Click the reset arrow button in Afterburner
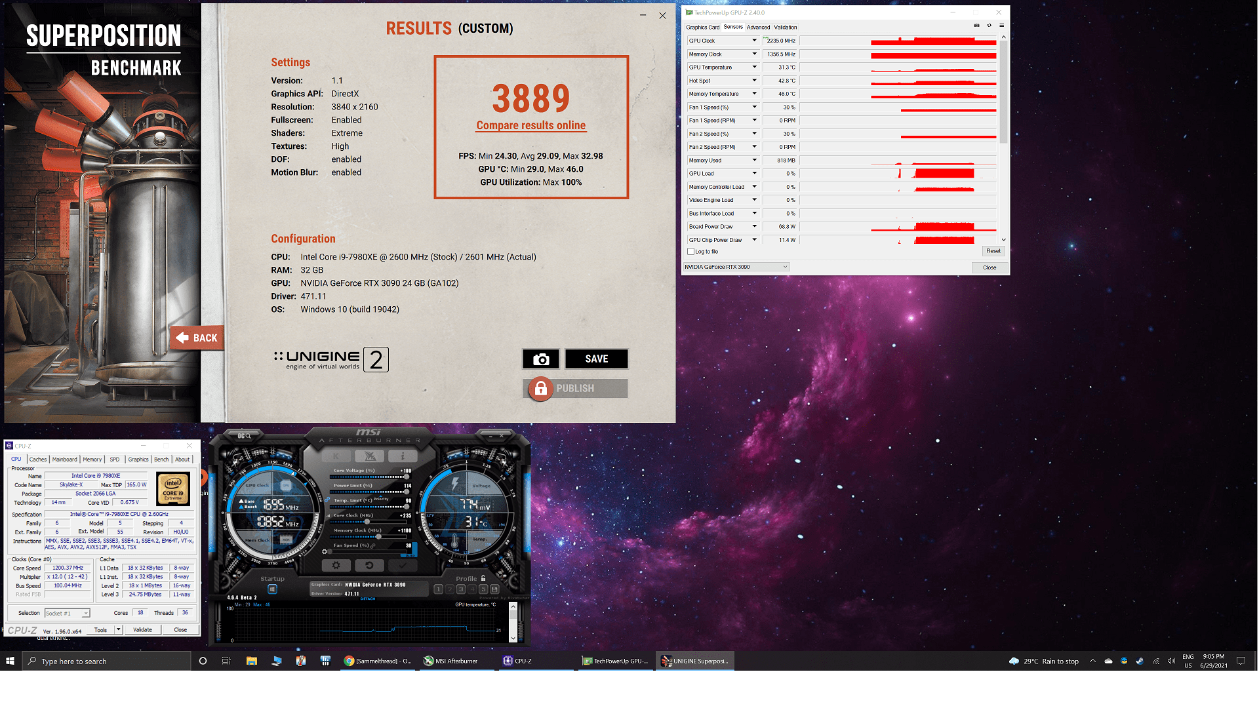 coord(369,566)
